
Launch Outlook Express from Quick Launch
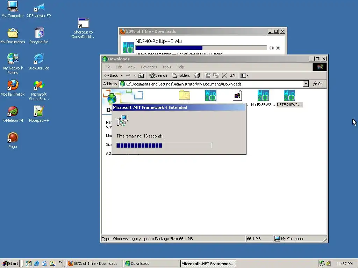tap(44, 263)
